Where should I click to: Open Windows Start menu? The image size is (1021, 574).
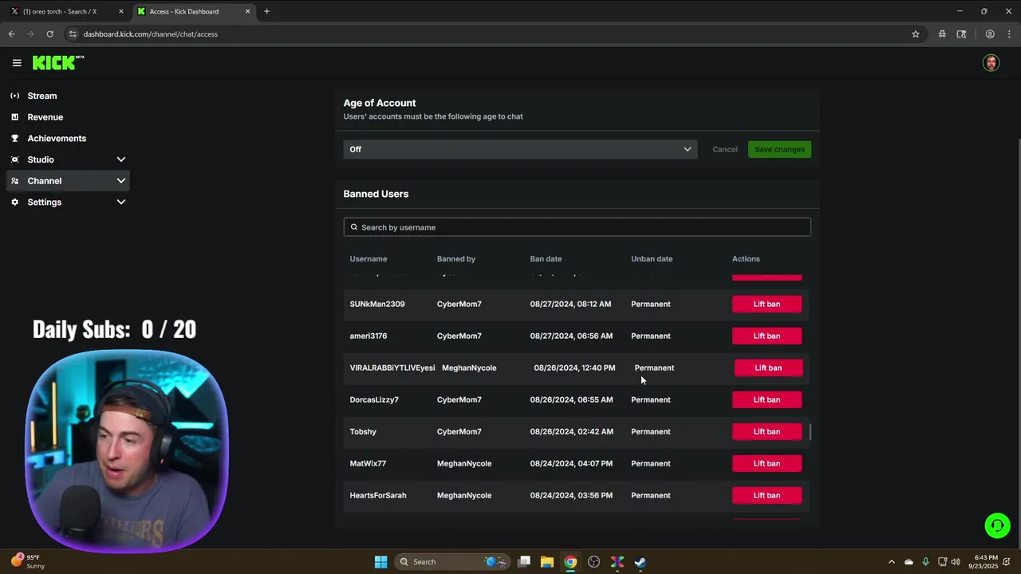pyautogui.click(x=381, y=562)
